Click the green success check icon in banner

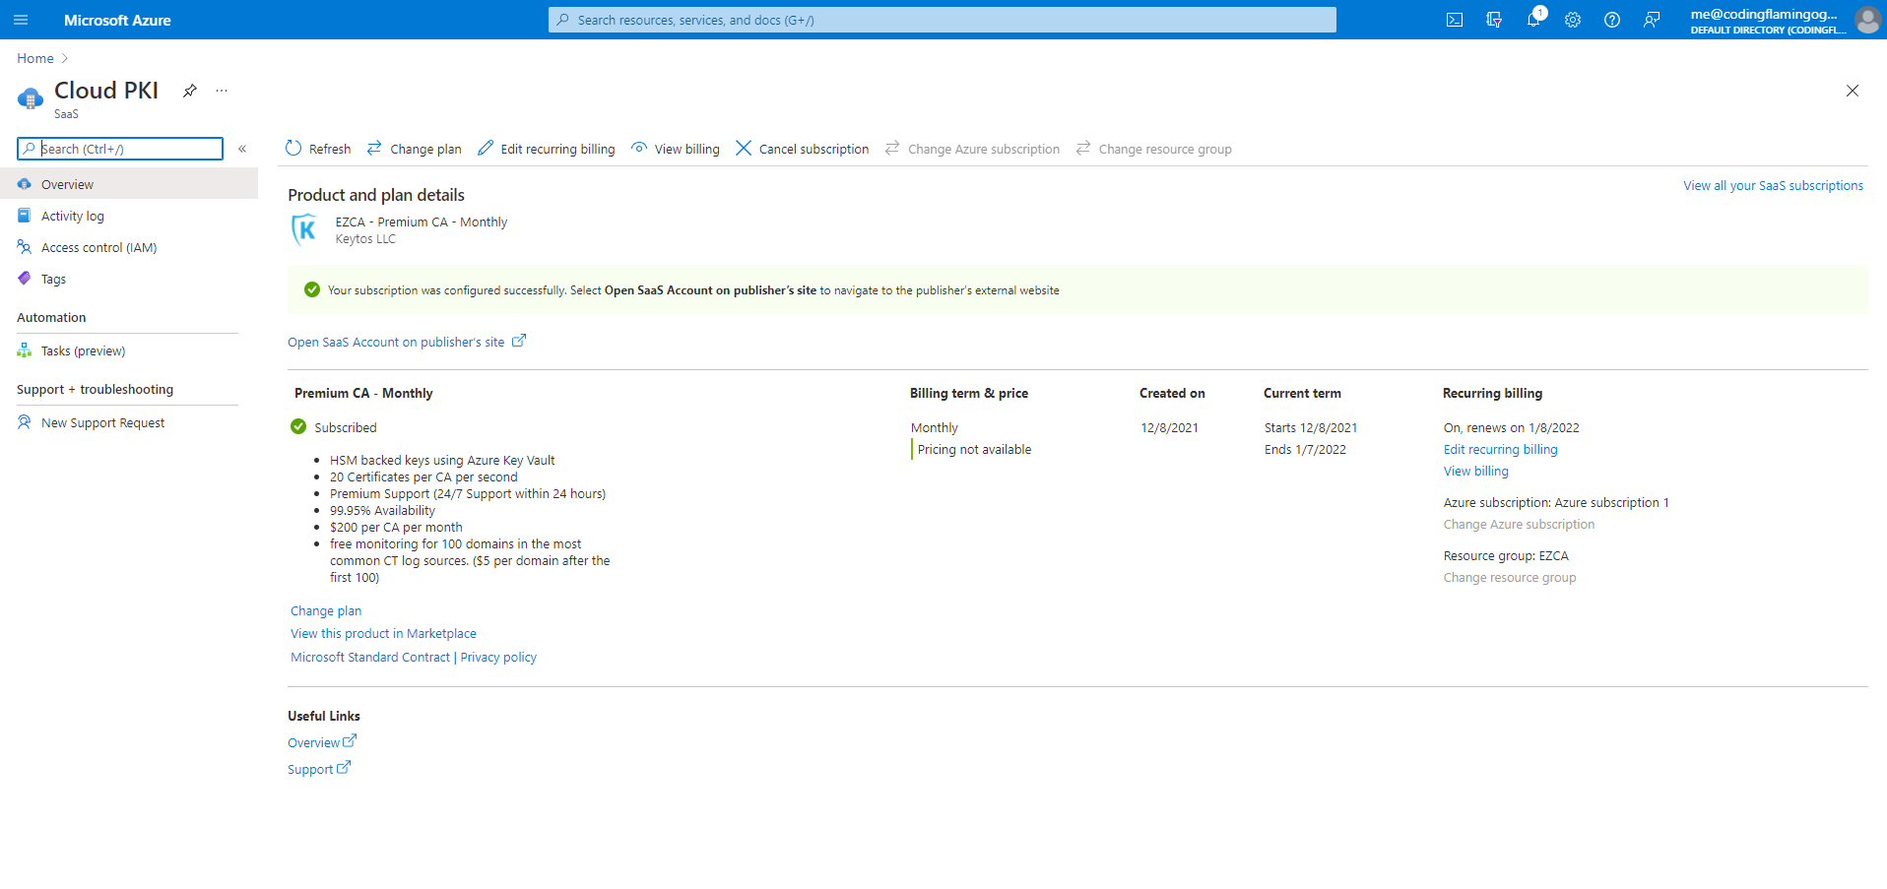312,289
